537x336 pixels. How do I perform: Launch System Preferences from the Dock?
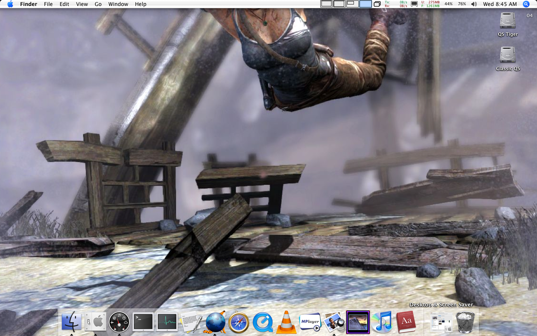point(95,322)
